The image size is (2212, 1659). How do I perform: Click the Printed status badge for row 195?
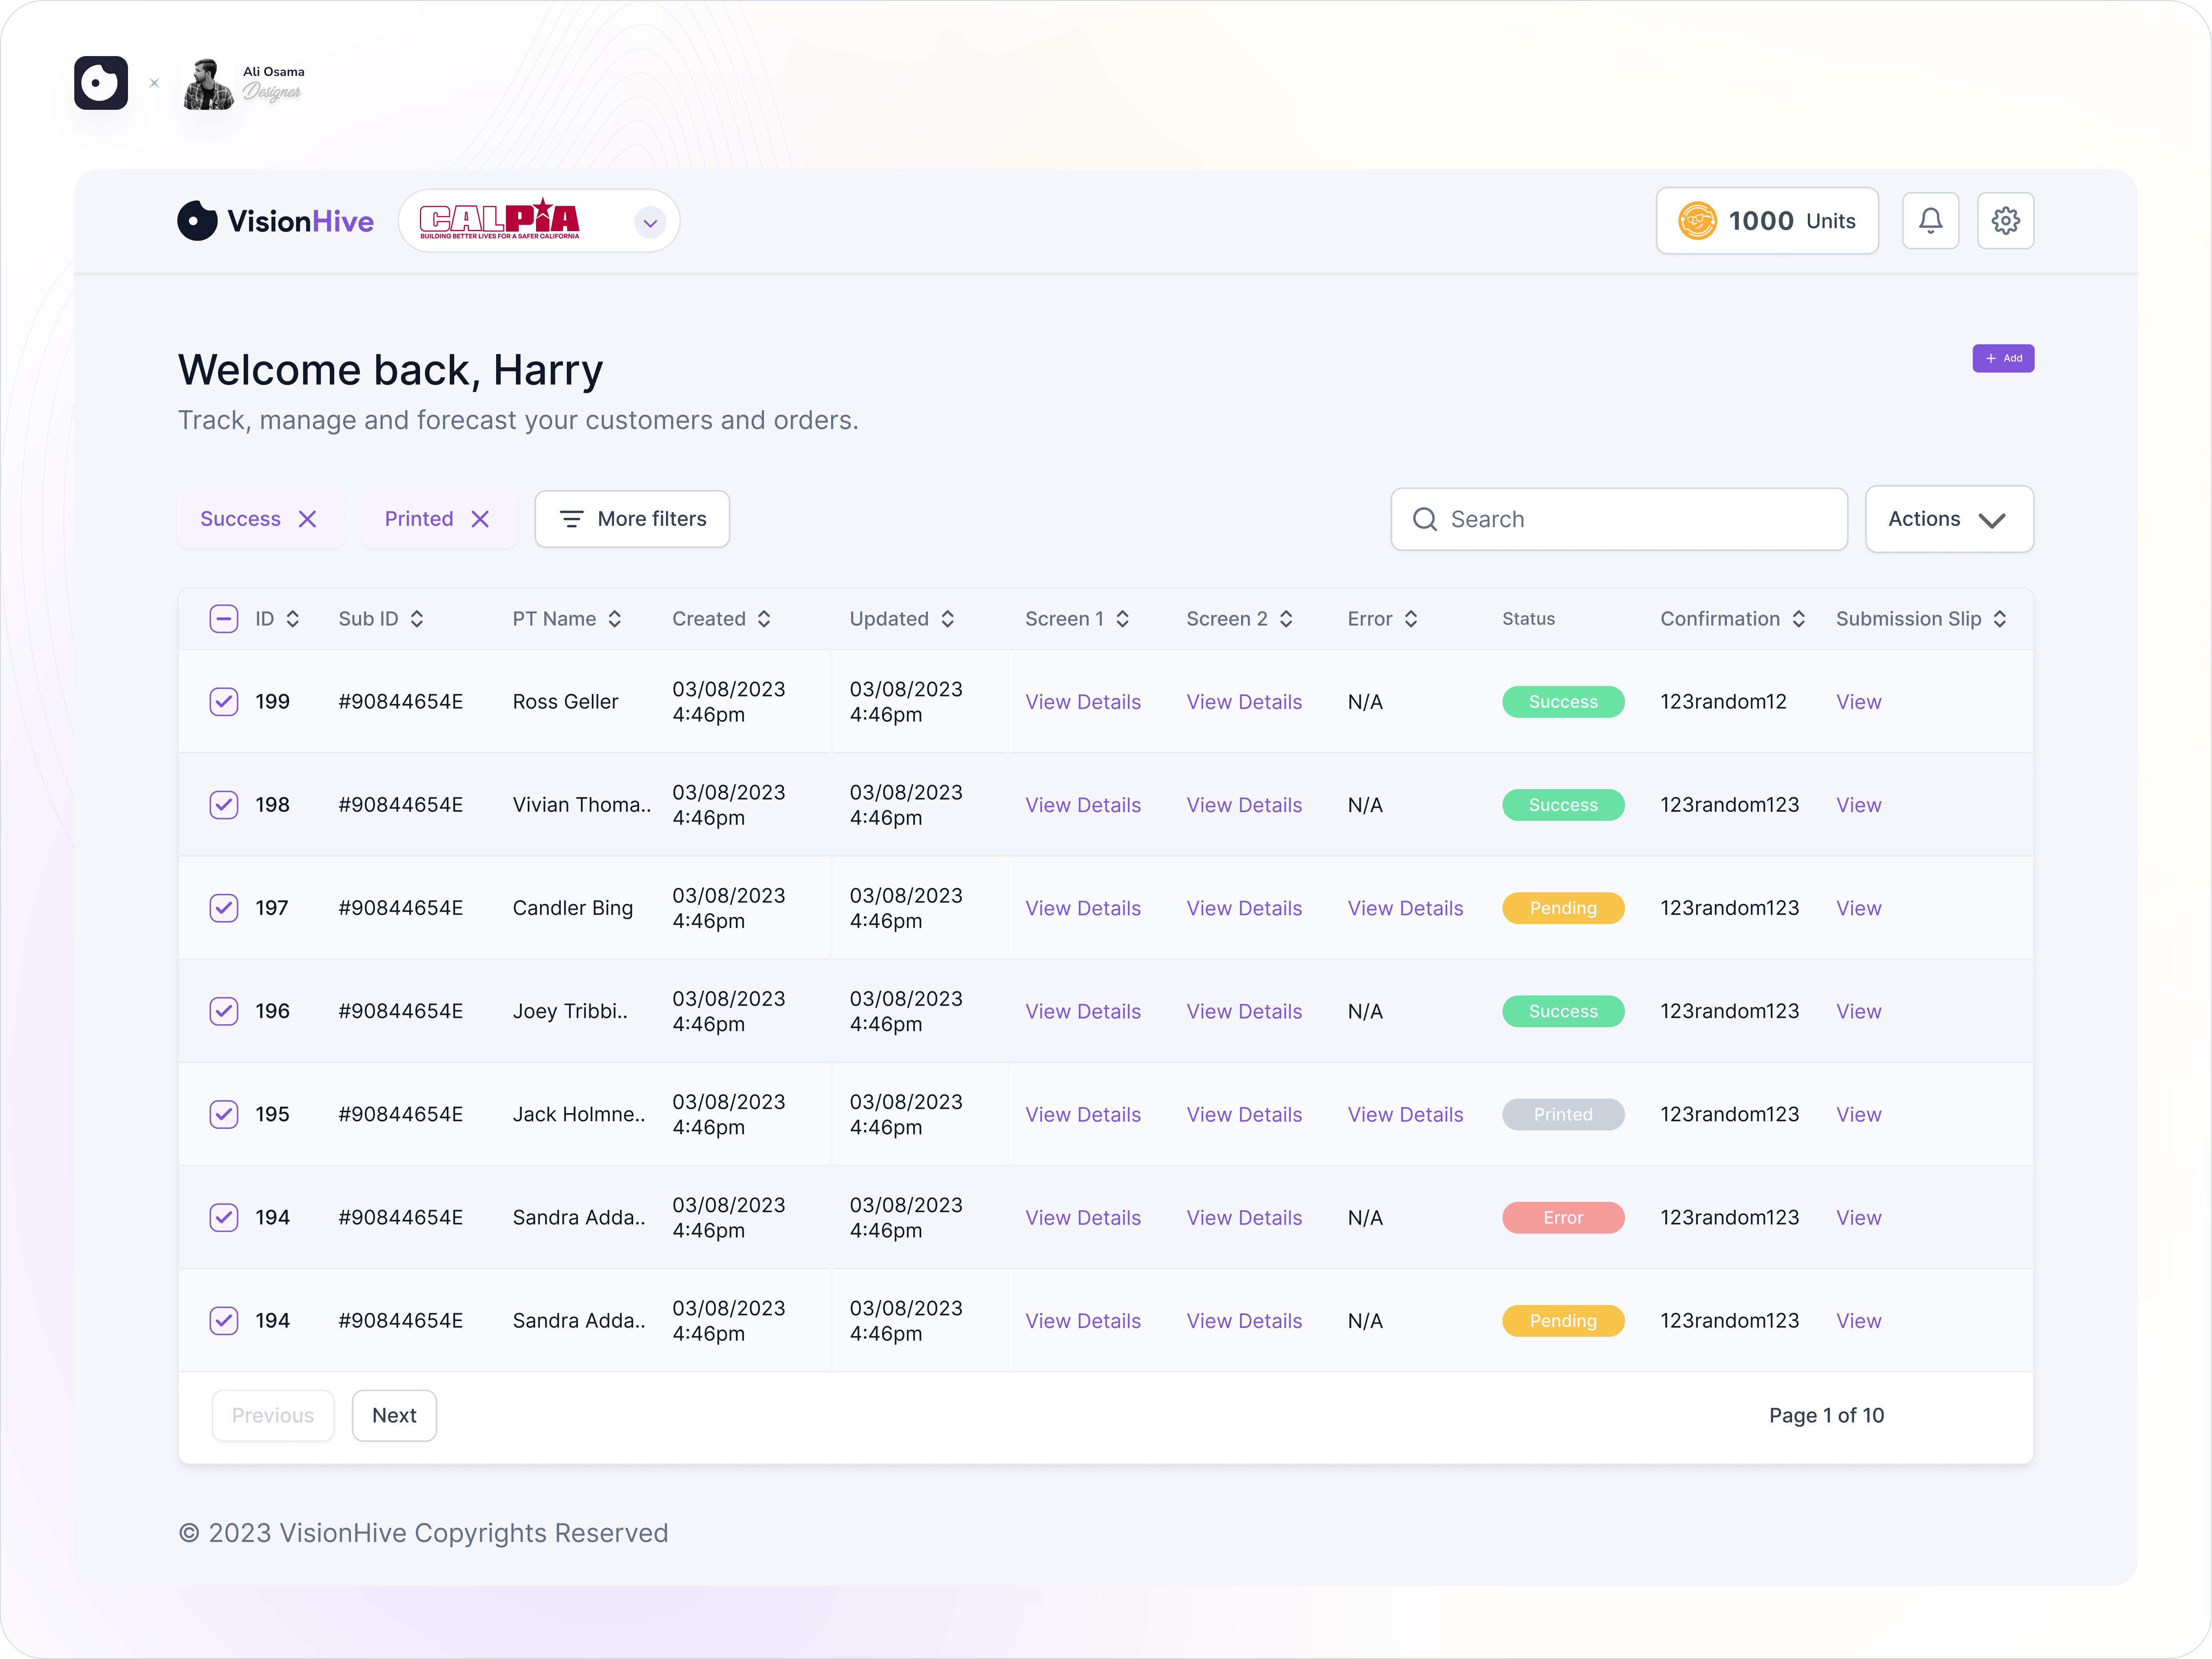coord(1563,1114)
